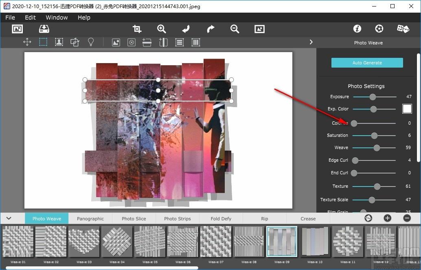Image resolution: width=421 pixels, height=270 pixels.
Task: Click the portrait frame tool icon
Action: (x=59, y=42)
